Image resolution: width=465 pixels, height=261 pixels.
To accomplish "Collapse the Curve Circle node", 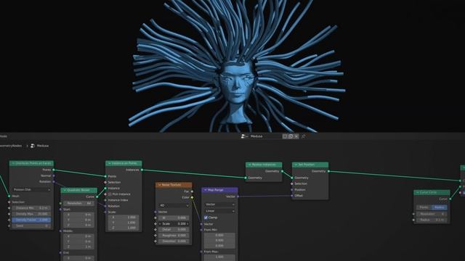I will click(x=418, y=192).
